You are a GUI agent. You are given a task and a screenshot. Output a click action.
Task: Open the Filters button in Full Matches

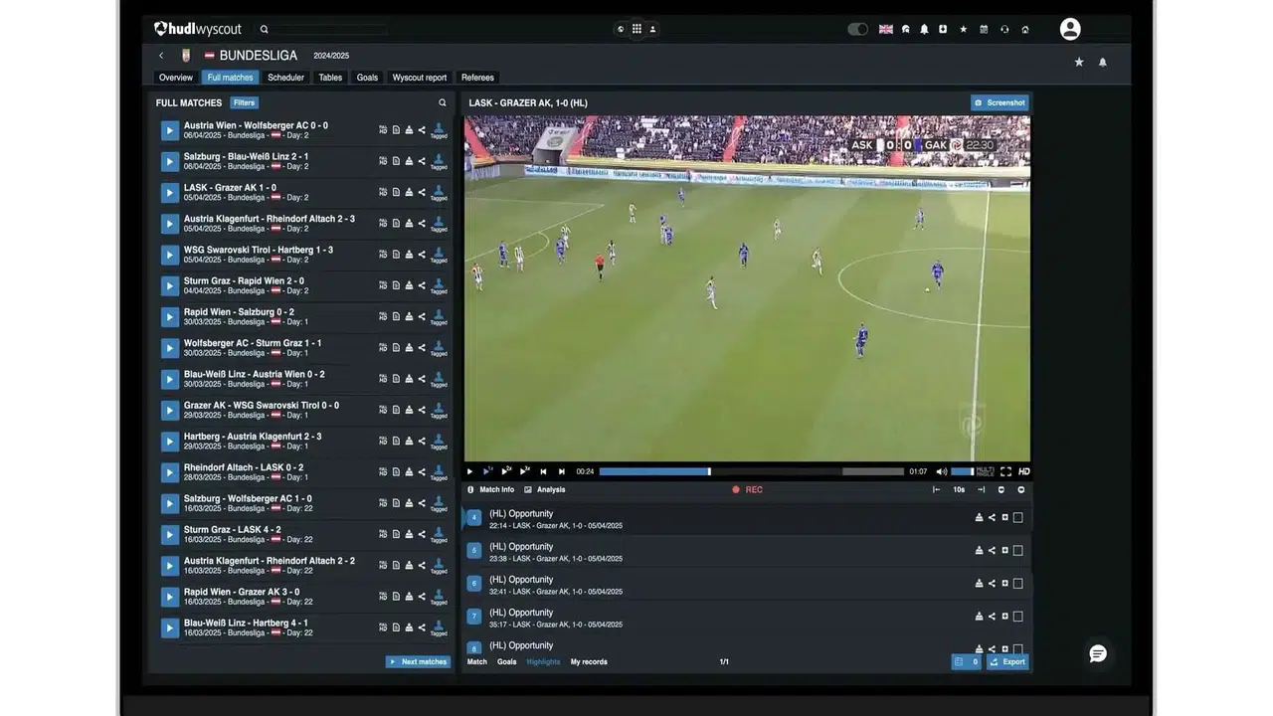pos(244,102)
